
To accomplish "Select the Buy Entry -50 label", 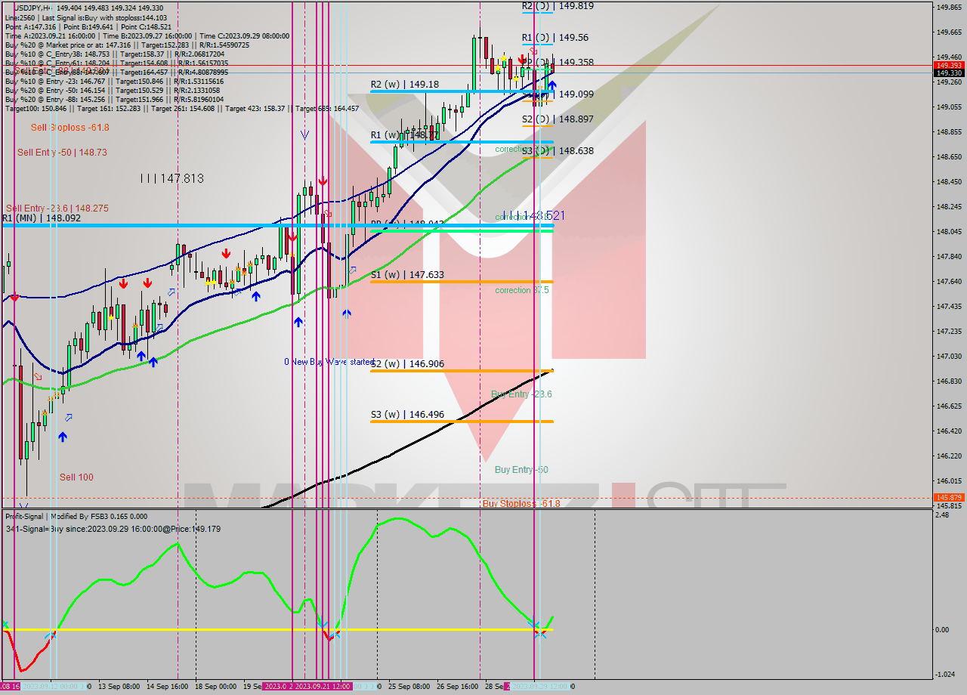I will tap(521, 470).
